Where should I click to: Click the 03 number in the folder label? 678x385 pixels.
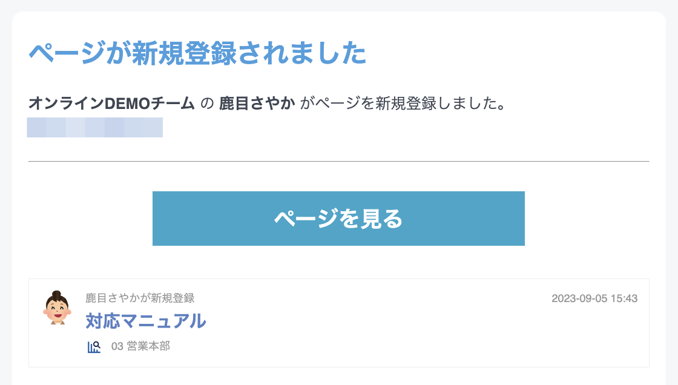pyautogui.click(x=117, y=346)
